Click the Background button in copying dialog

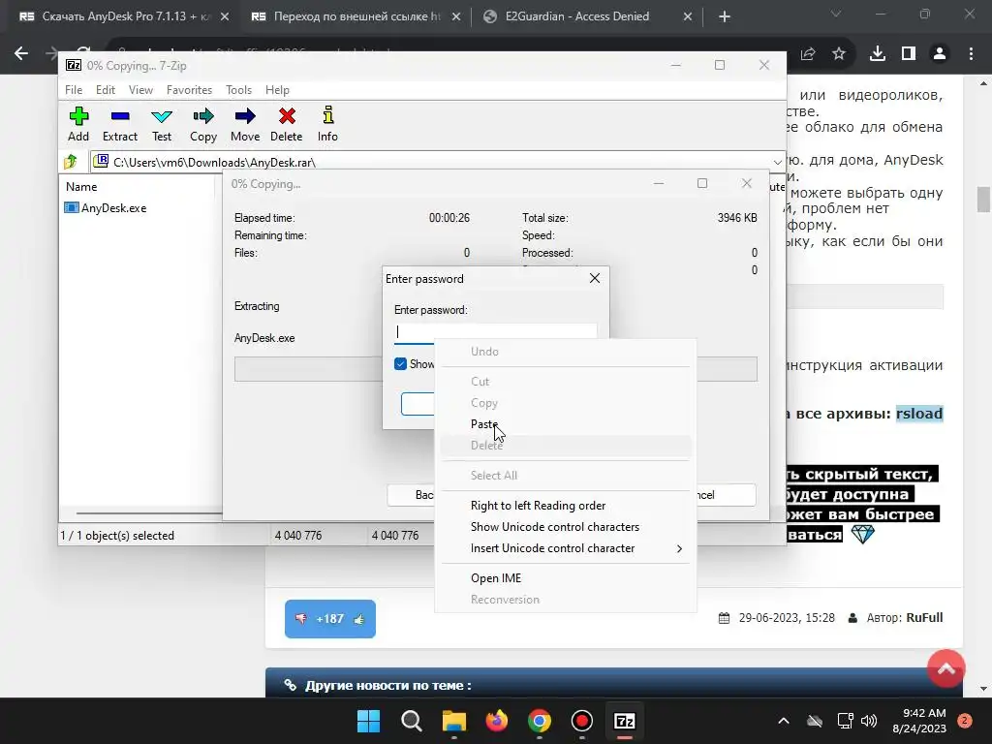pos(411,495)
